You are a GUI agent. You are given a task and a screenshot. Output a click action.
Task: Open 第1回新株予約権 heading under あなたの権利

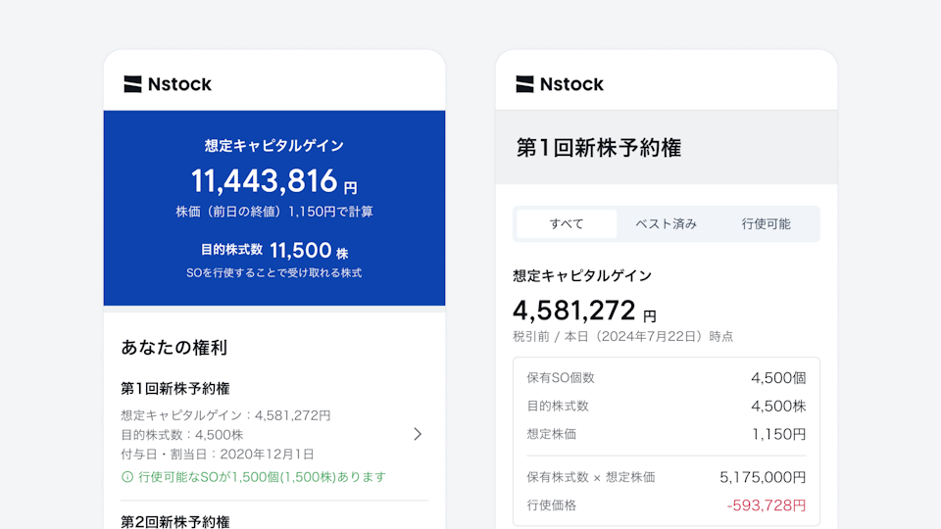tap(175, 389)
